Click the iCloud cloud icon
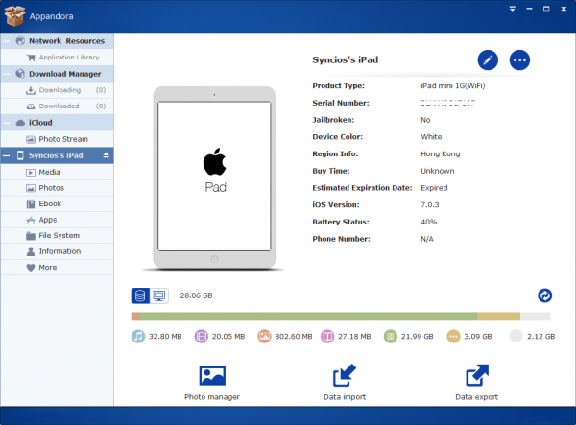 tap(20, 123)
